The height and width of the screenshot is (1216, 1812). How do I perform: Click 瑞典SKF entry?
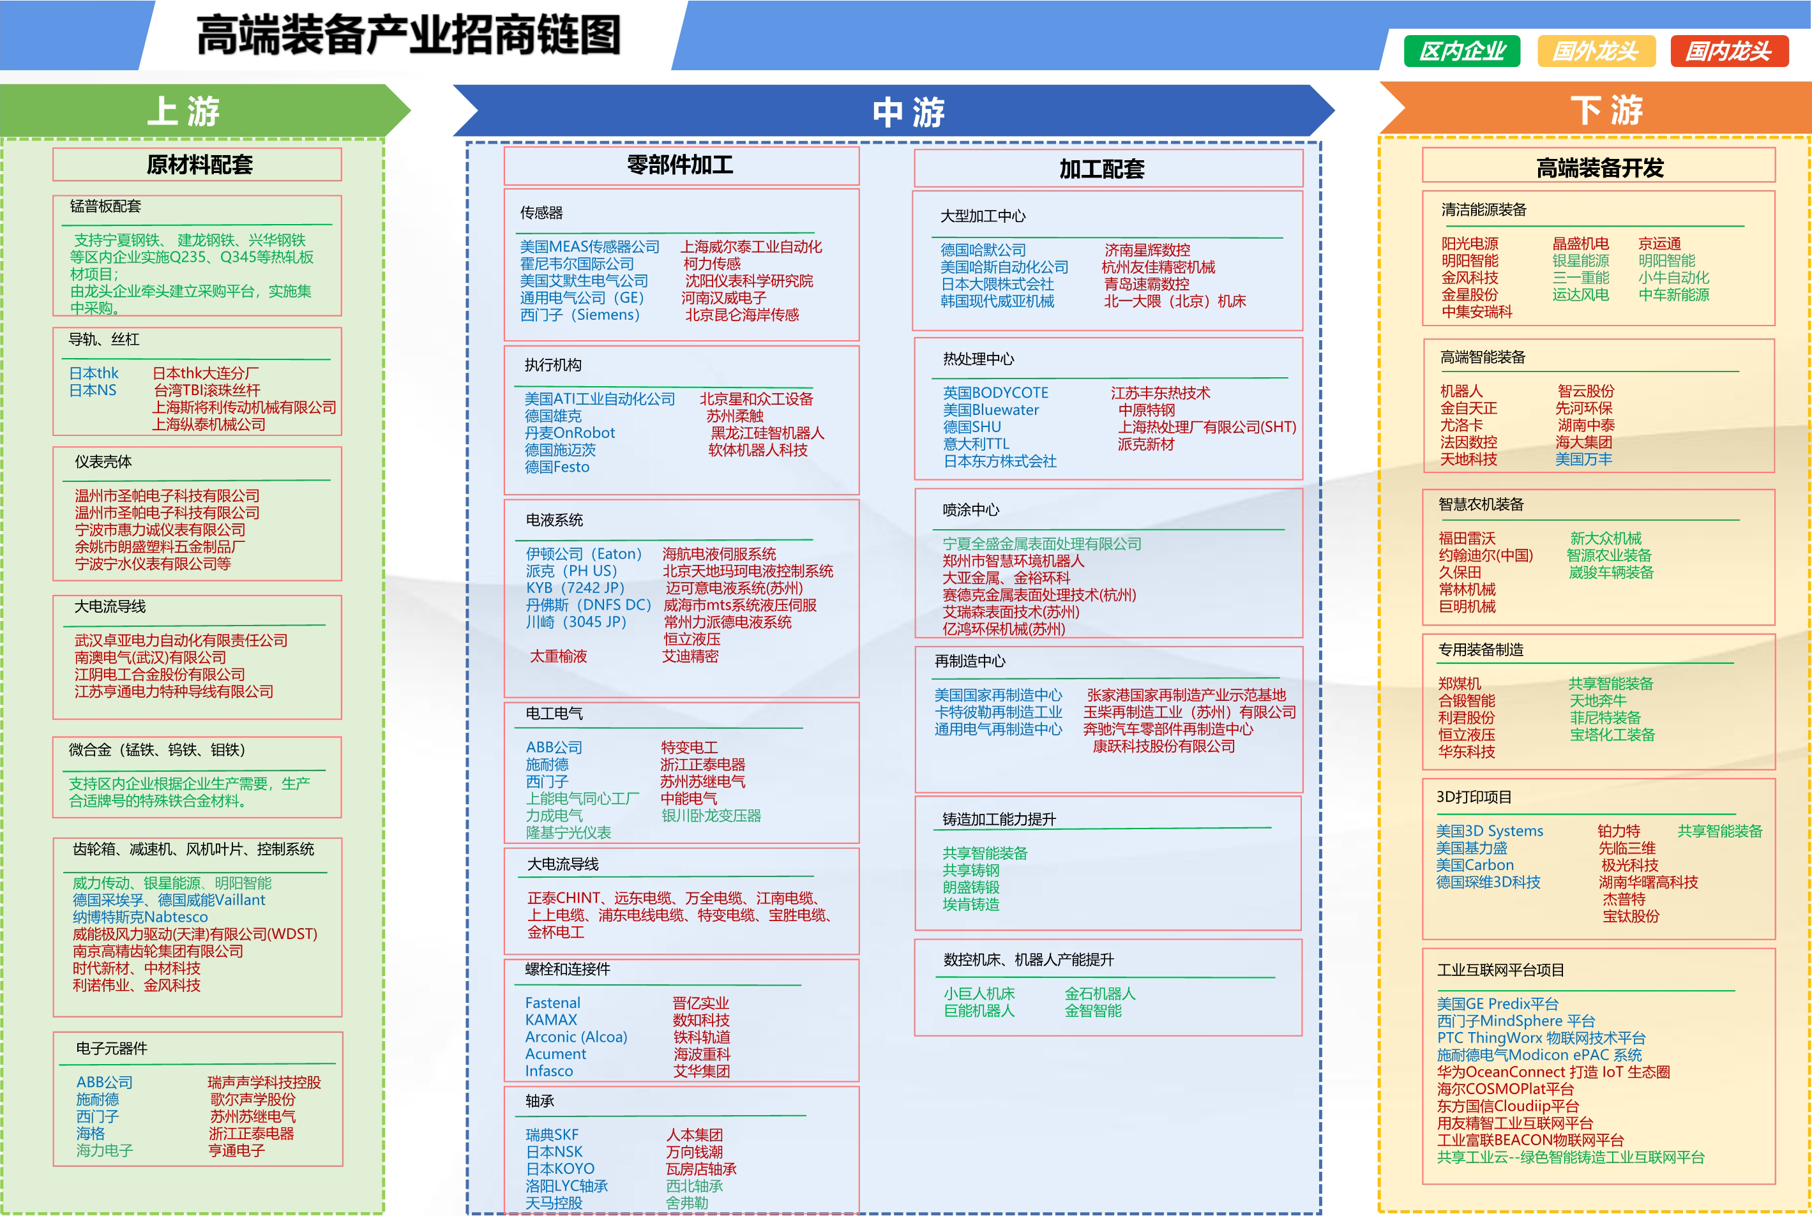point(552,1136)
